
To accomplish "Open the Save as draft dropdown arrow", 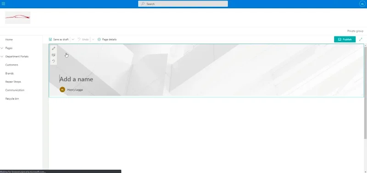I will tap(73, 39).
